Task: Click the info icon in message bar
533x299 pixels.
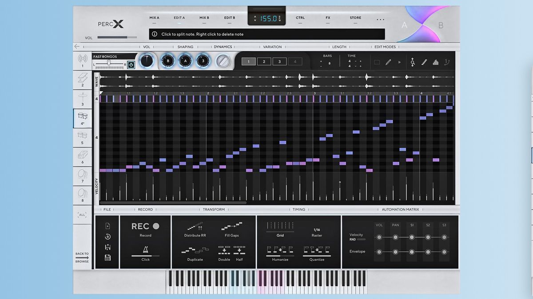Action: click(155, 34)
